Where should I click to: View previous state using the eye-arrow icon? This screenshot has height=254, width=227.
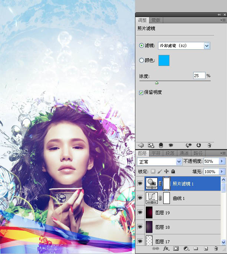[188, 145]
